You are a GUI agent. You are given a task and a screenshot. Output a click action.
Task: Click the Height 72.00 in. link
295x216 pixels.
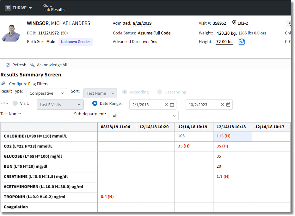[224, 42]
